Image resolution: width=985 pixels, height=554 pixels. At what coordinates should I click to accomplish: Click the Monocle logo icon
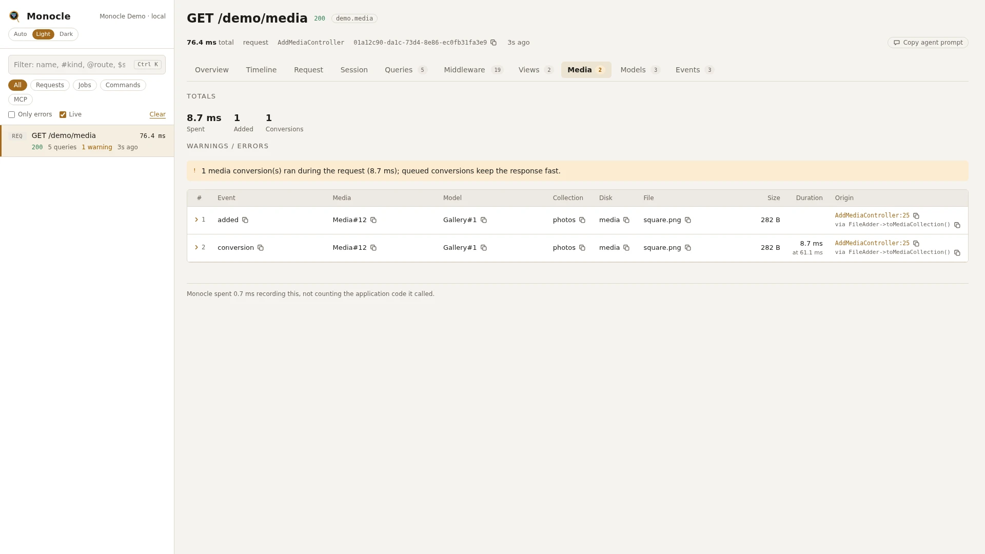pyautogui.click(x=14, y=16)
